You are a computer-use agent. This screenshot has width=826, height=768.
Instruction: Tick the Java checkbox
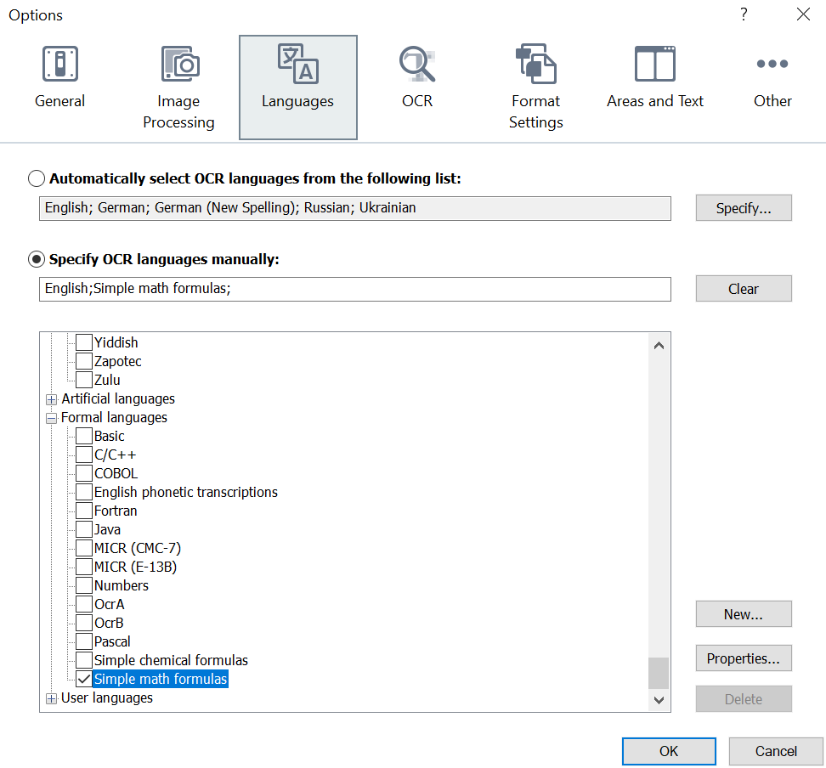pyautogui.click(x=84, y=529)
